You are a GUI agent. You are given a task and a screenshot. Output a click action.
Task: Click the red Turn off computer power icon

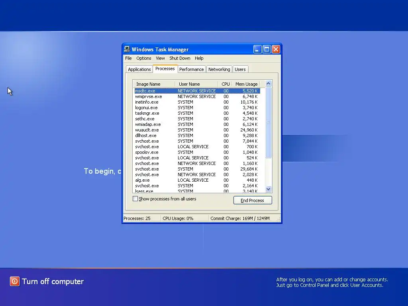(15, 281)
